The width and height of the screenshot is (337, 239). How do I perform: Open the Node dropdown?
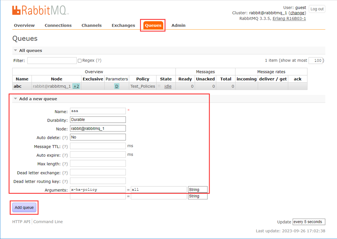pos(98,129)
